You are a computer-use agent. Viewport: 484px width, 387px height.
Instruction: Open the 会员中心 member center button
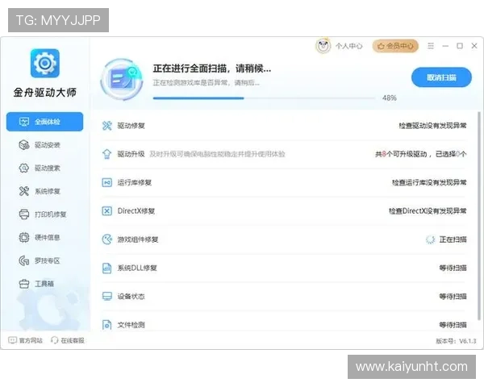point(395,46)
